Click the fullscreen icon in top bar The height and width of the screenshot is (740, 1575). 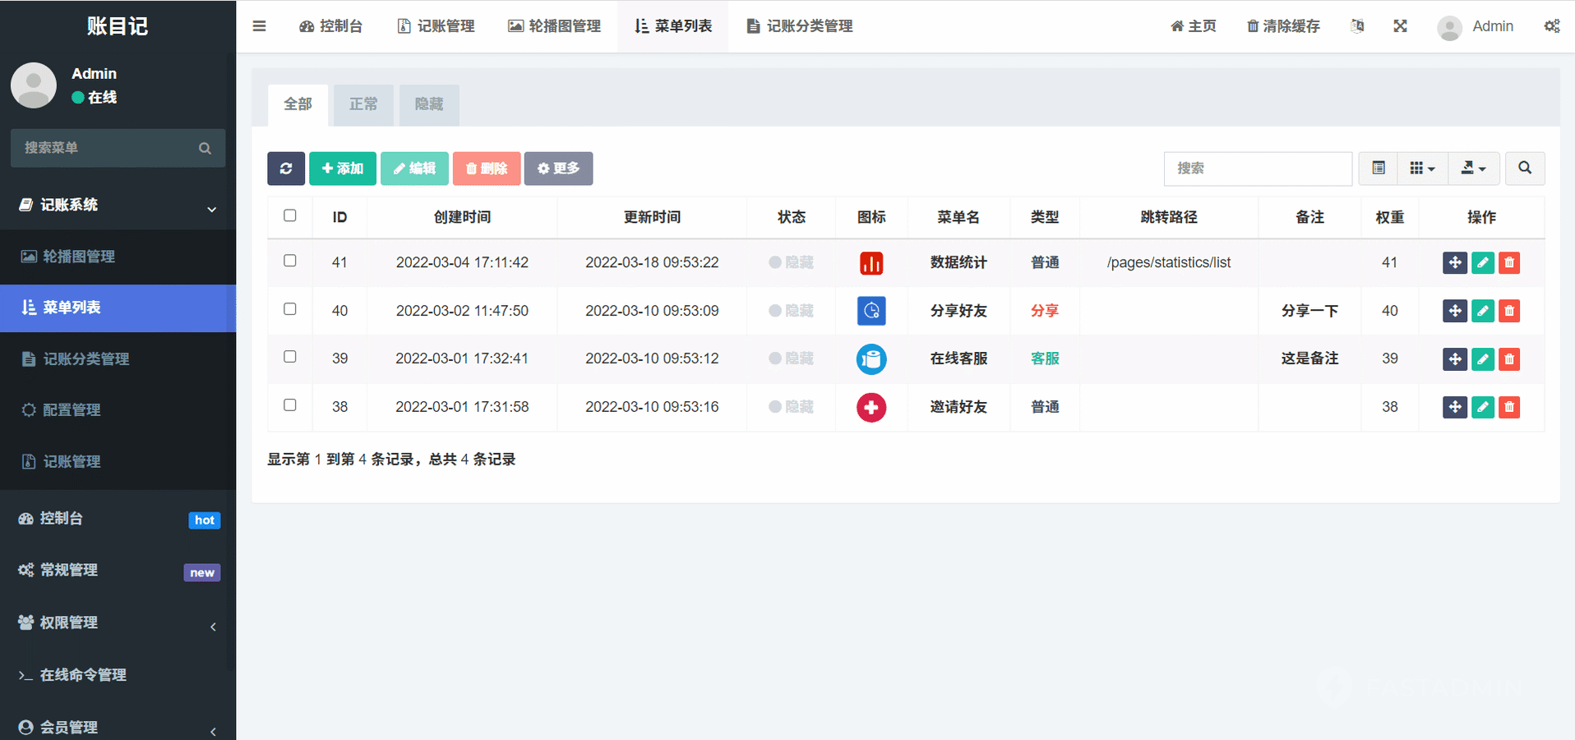pyautogui.click(x=1400, y=26)
